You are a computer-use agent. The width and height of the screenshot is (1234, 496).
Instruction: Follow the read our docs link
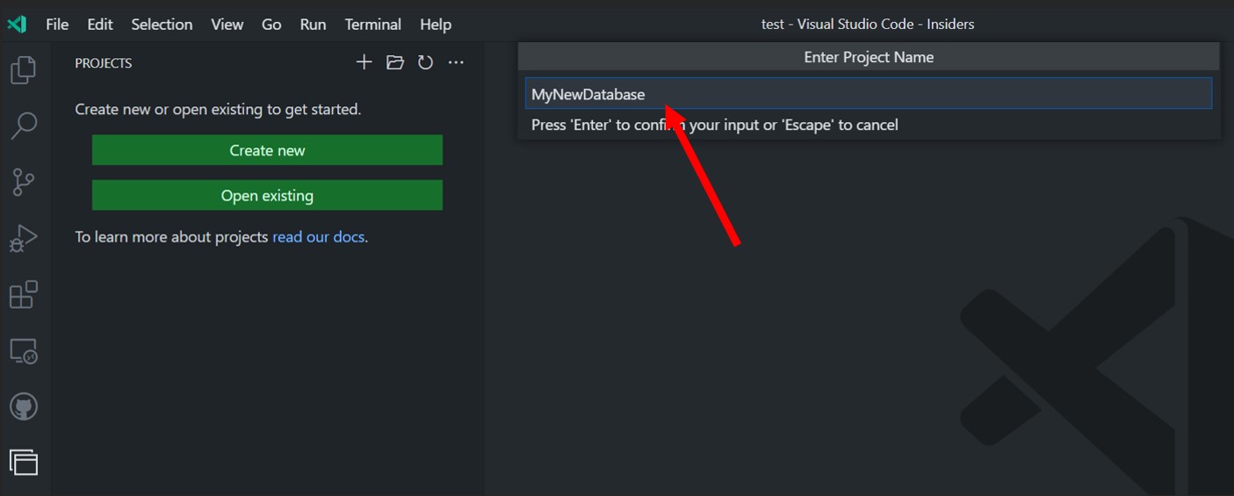coord(318,237)
